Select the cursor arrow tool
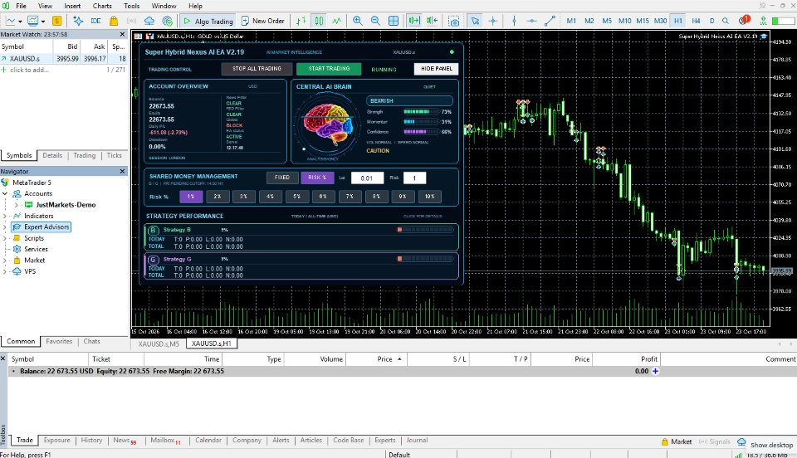Image resolution: width=797 pixels, height=458 pixels. point(475,21)
